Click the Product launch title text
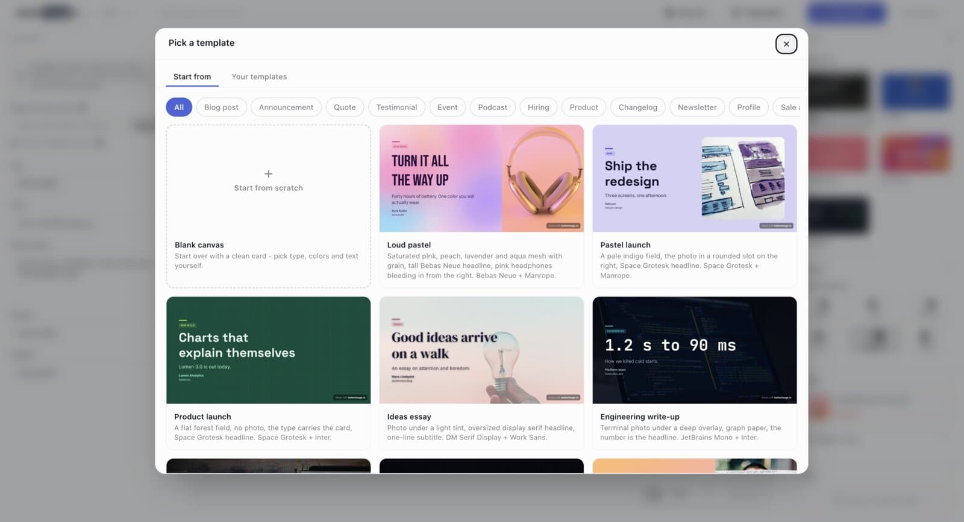964x522 pixels. point(202,417)
